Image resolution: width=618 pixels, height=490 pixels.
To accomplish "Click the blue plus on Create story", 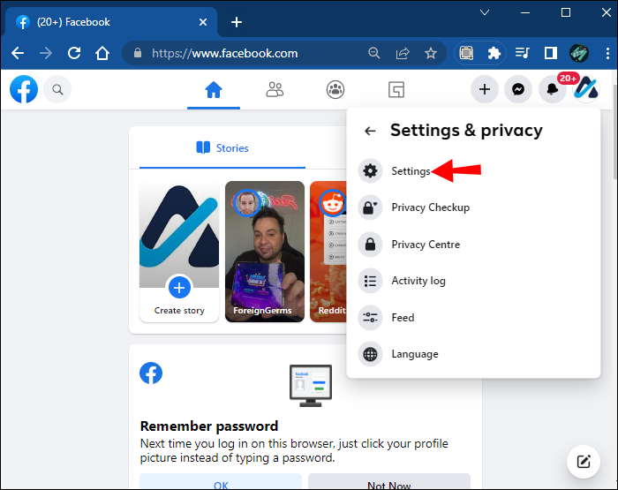I will click(179, 287).
